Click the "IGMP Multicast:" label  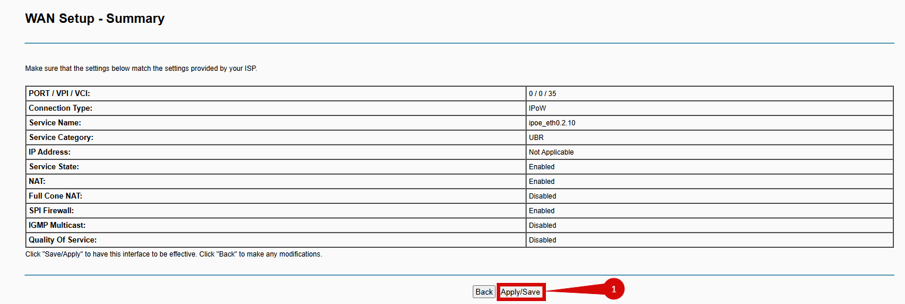coord(57,226)
